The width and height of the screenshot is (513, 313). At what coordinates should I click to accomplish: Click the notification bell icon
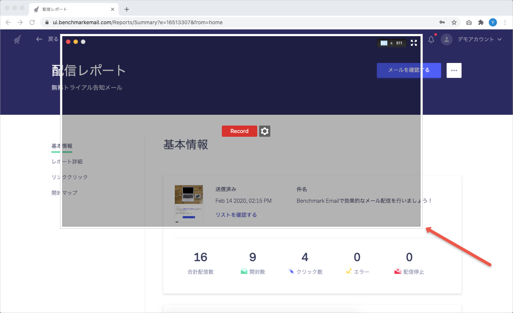[431, 39]
